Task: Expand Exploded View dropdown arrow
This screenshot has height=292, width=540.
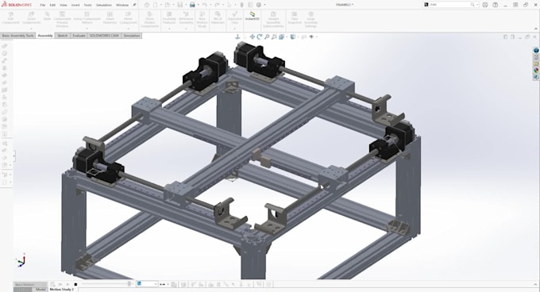Action: (234, 29)
